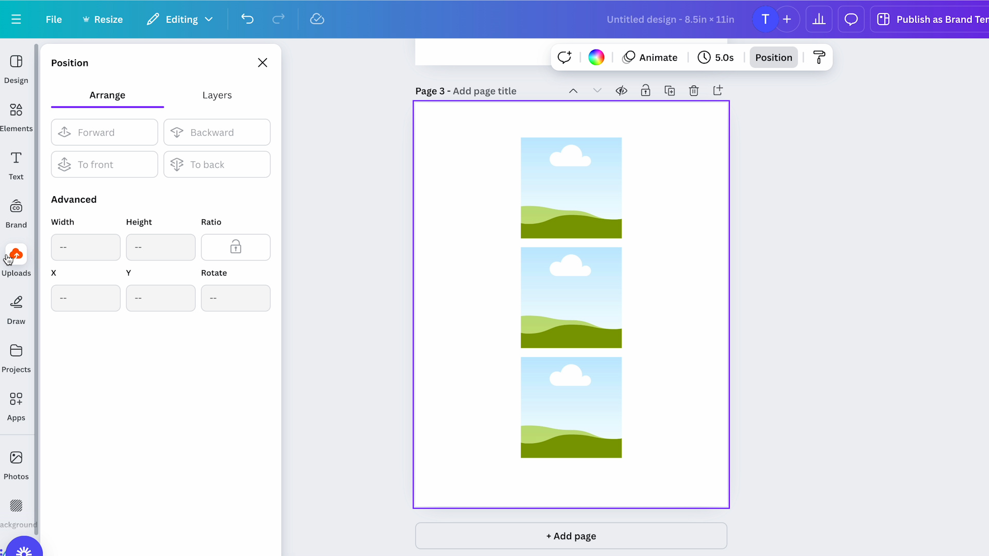Click the Width input field
Image resolution: width=989 pixels, height=556 pixels.
[86, 247]
